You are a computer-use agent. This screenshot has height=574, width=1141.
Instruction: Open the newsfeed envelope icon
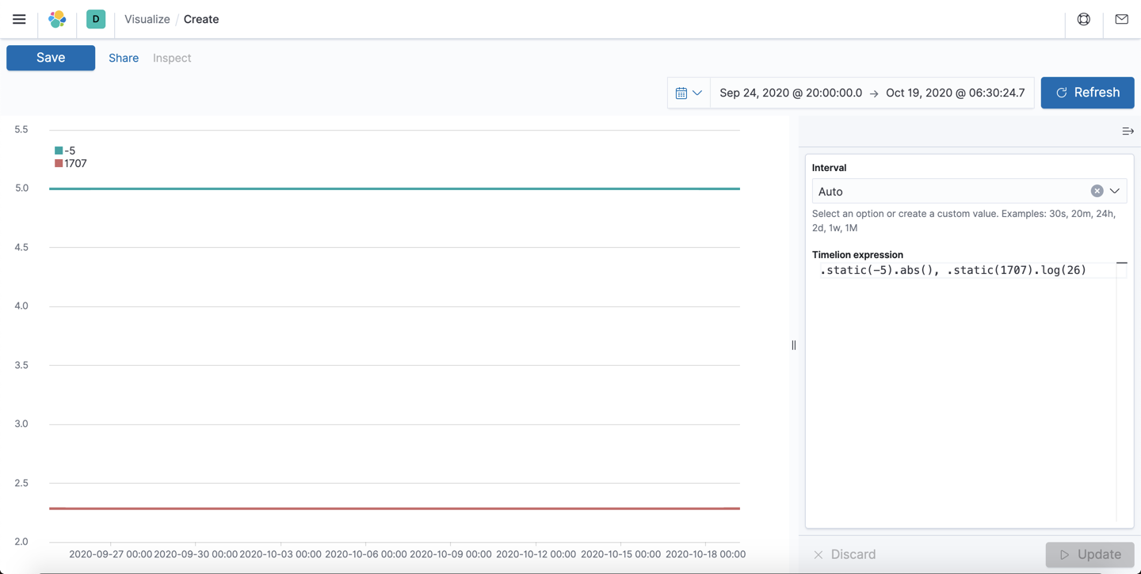[x=1121, y=19]
